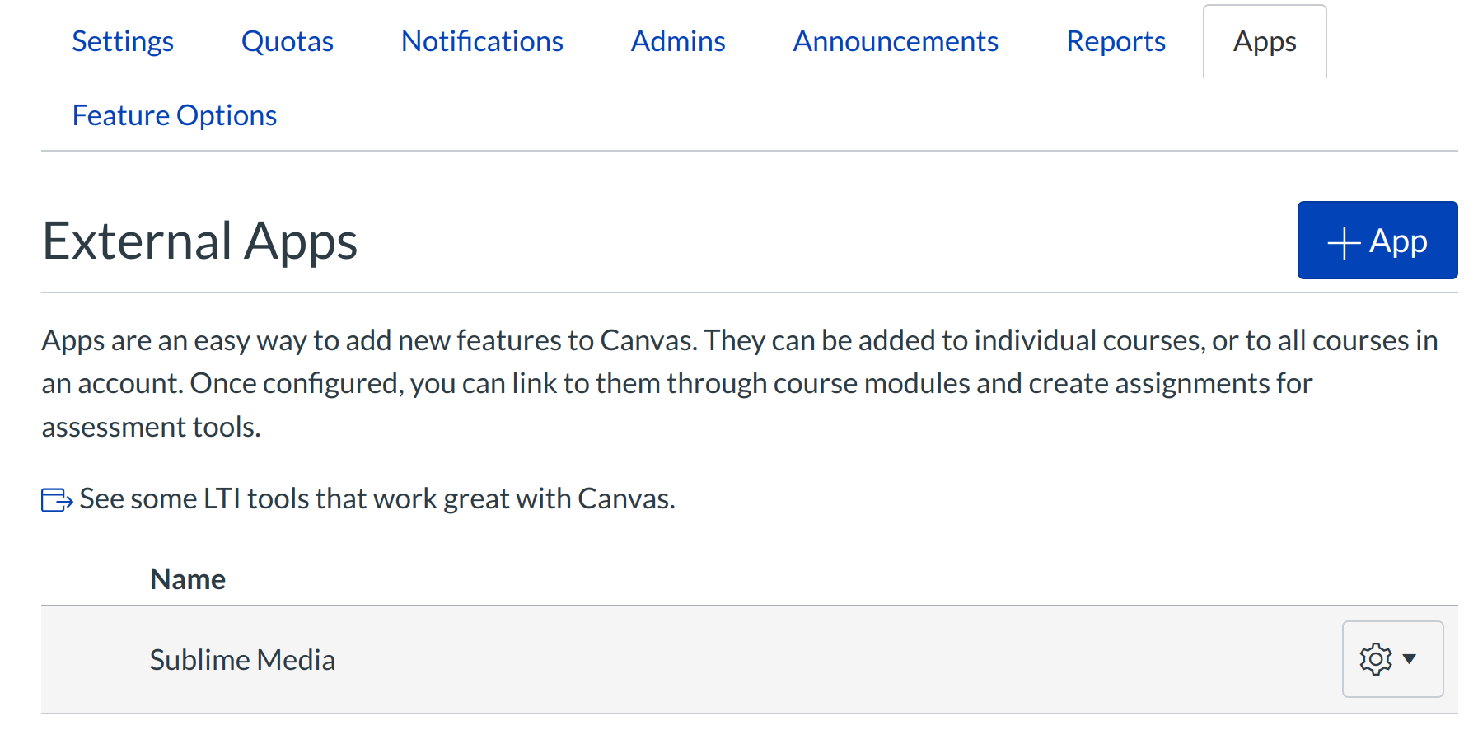Open the Sublime Media gear settings icon

[x=1375, y=659]
